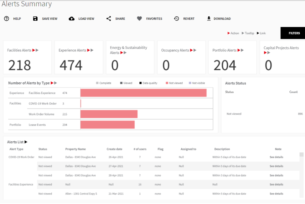Share this dashboard via the Share icon

point(108,19)
